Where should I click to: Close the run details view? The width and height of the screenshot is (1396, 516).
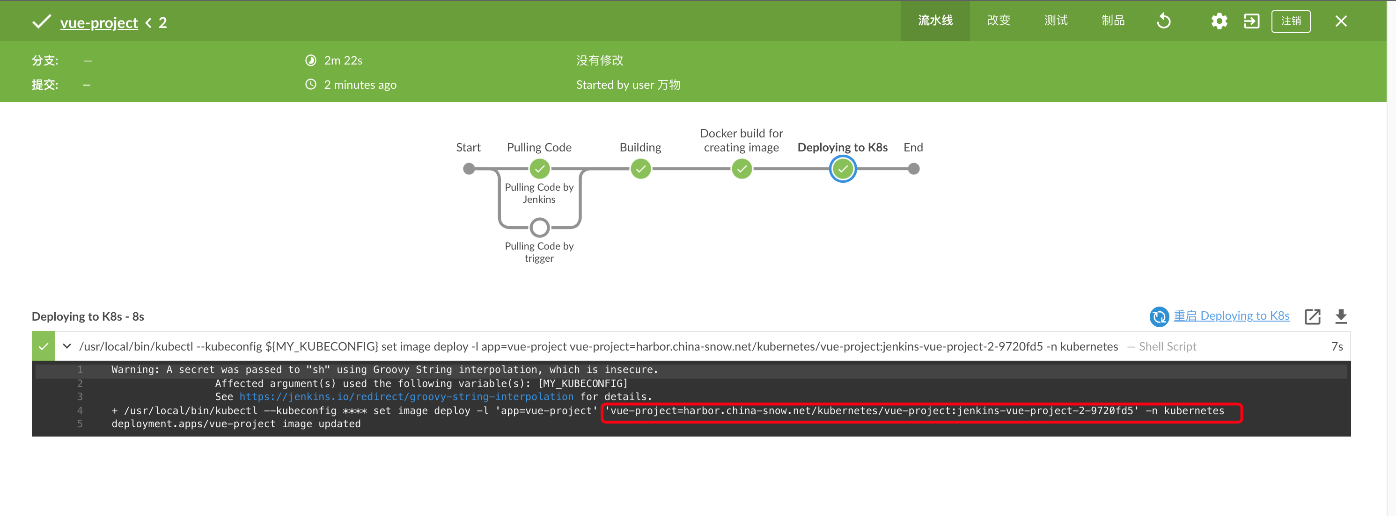click(x=1341, y=21)
